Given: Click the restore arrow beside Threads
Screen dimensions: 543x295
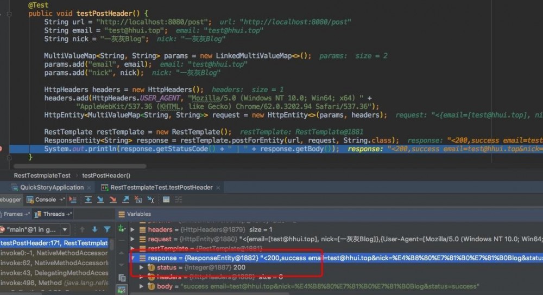Looking at the screenshot, I should coord(69,214).
